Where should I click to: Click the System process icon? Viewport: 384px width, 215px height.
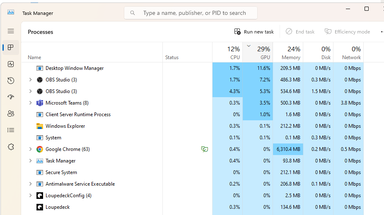tap(40, 138)
